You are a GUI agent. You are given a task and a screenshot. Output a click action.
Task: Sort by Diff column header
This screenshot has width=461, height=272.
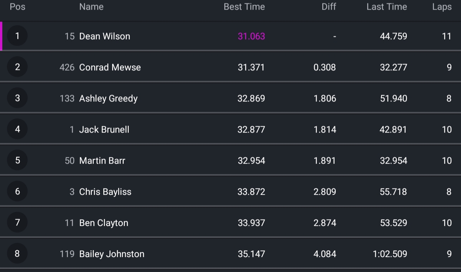pyautogui.click(x=329, y=7)
